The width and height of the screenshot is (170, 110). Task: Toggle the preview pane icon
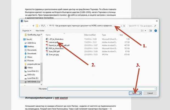point(150,31)
